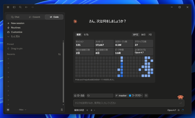Click the orange starburst logo
This screenshot has width=195, height=118.
click(x=75, y=21)
